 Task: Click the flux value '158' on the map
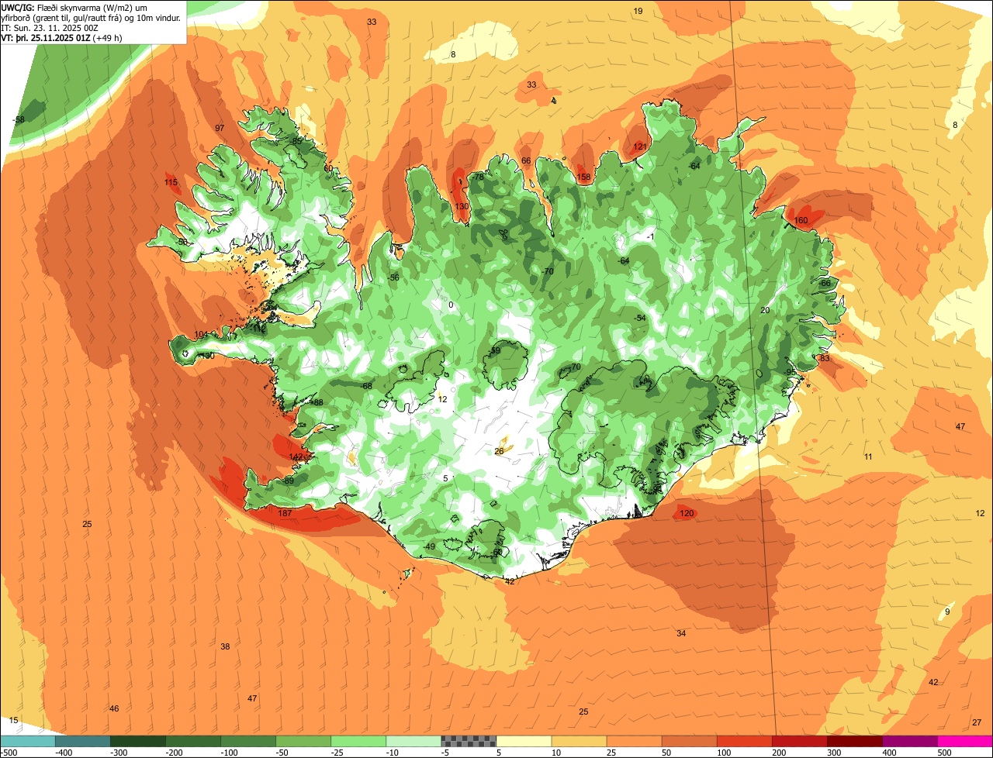[x=583, y=178]
